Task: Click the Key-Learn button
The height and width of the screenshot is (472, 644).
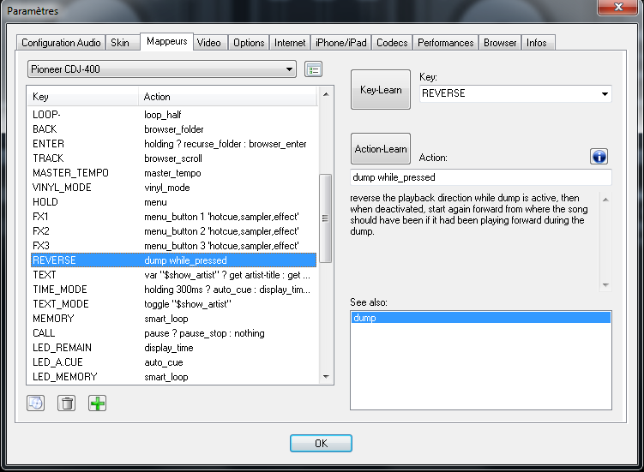Action: pos(381,89)
